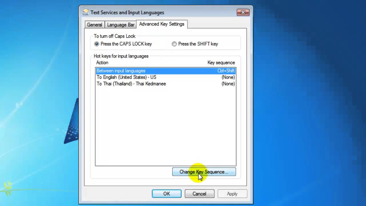This screenshot has width=366, height=206.
Task: Select To English (United States) - US row
Action: tap(166, 77)
